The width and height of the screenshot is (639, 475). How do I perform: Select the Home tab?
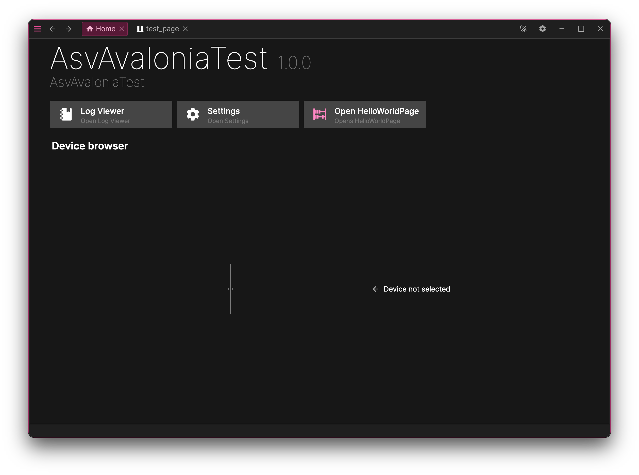[105, 28]
